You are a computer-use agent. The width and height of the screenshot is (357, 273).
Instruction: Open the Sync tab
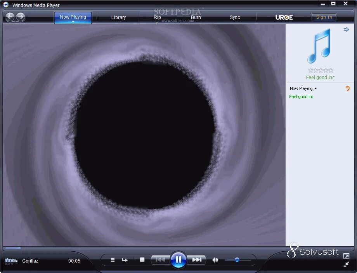235,17
